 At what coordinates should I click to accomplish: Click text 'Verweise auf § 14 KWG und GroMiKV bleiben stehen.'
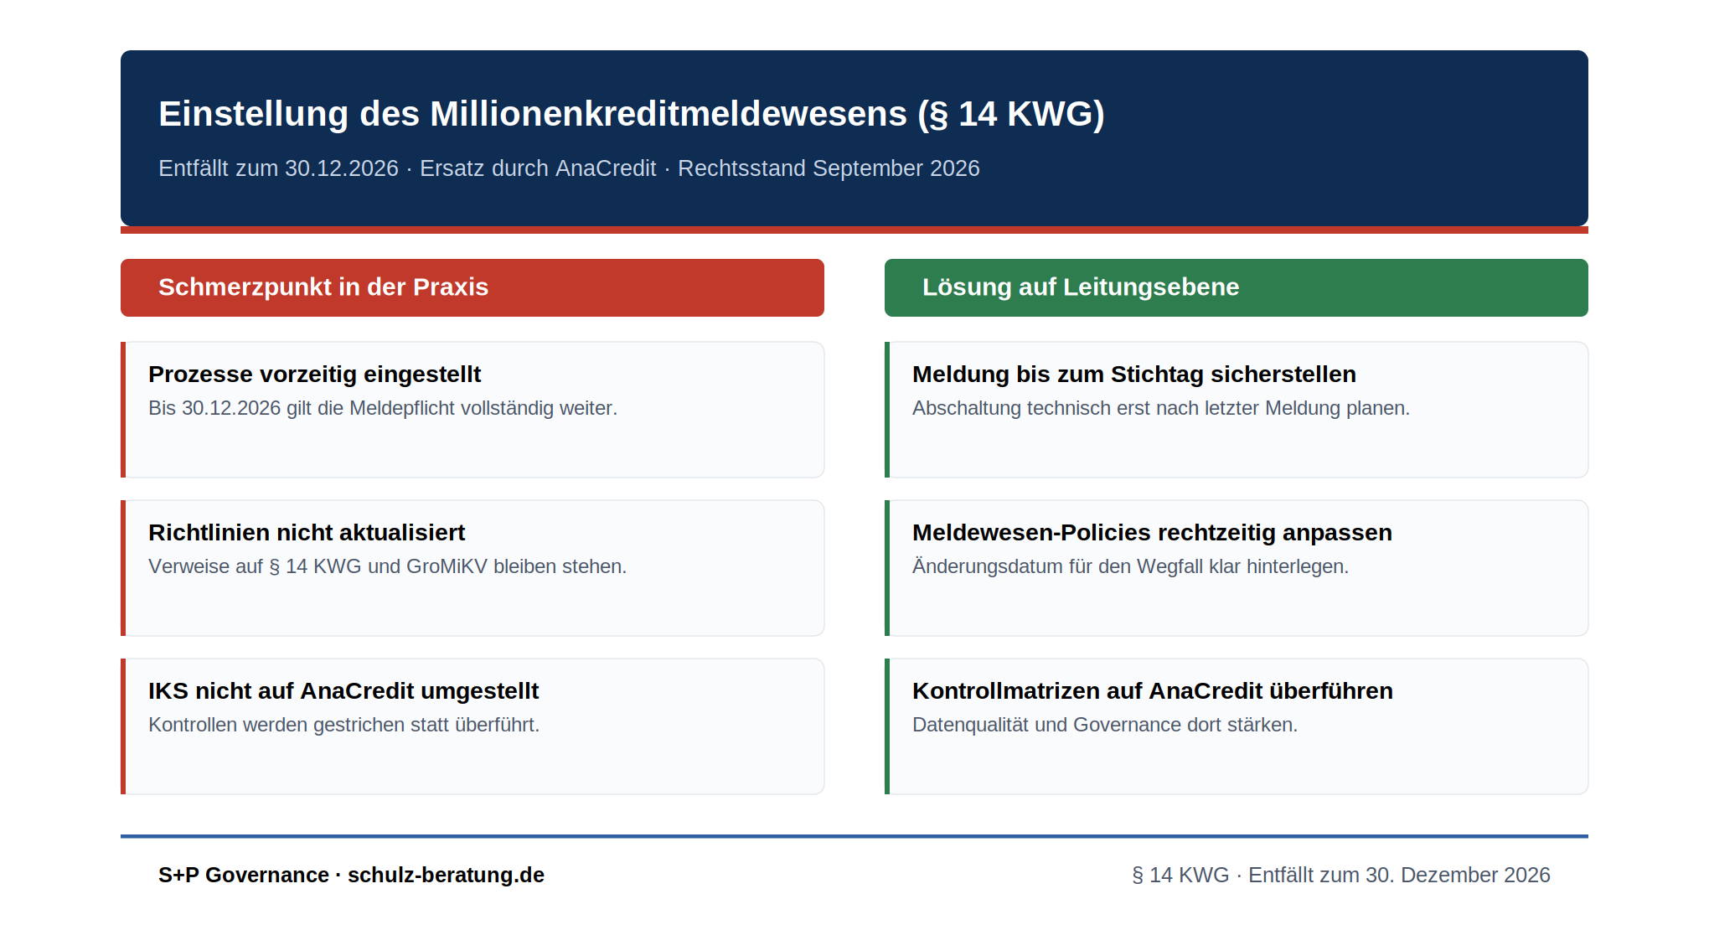pos(388,566)
